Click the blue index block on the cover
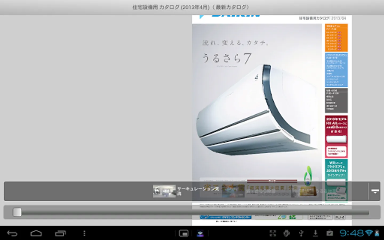 336,70
